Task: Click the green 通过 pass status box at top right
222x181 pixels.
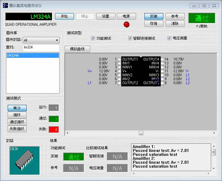Action: (x=202, y=18)
